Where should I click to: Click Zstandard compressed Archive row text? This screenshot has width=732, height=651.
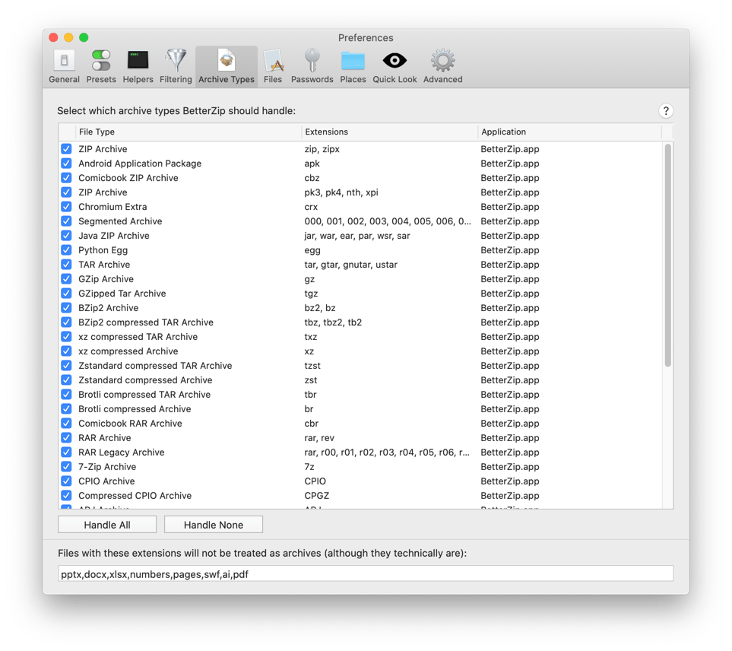(145, 380)
